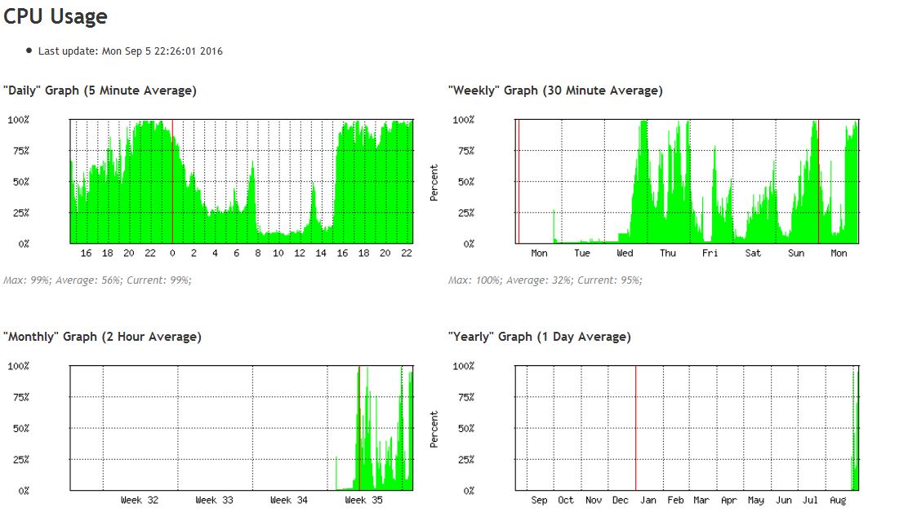Click the weekly stats line Max: 100%; Average: 32%
Image resolution: width=908 pixels, height=512 pixels.
click(545, 280)
